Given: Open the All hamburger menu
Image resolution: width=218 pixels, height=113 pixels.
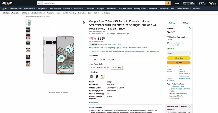Looking at the screenshot, I should click(5, 8).
